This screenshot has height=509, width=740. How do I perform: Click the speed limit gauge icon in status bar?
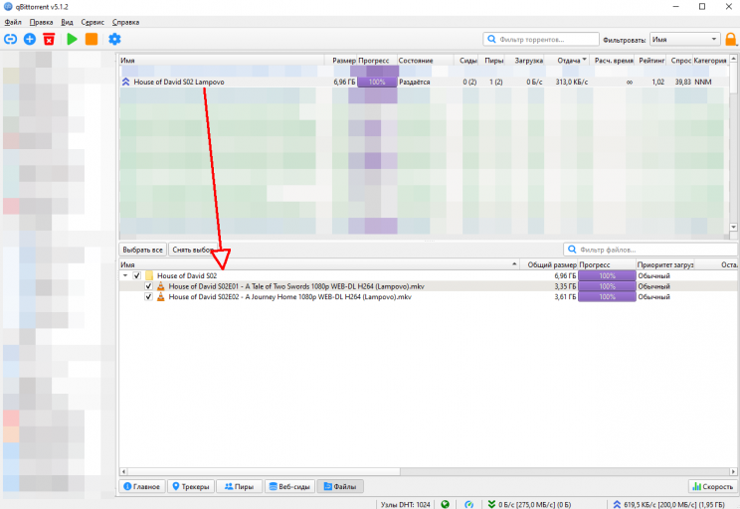click(468, 504)
